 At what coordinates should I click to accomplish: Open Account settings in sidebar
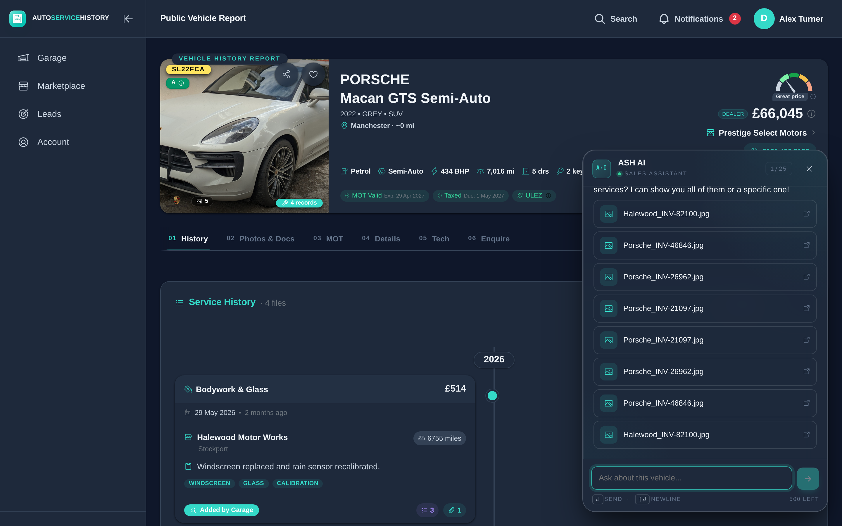pyautogui.click(x=44, y=142)
